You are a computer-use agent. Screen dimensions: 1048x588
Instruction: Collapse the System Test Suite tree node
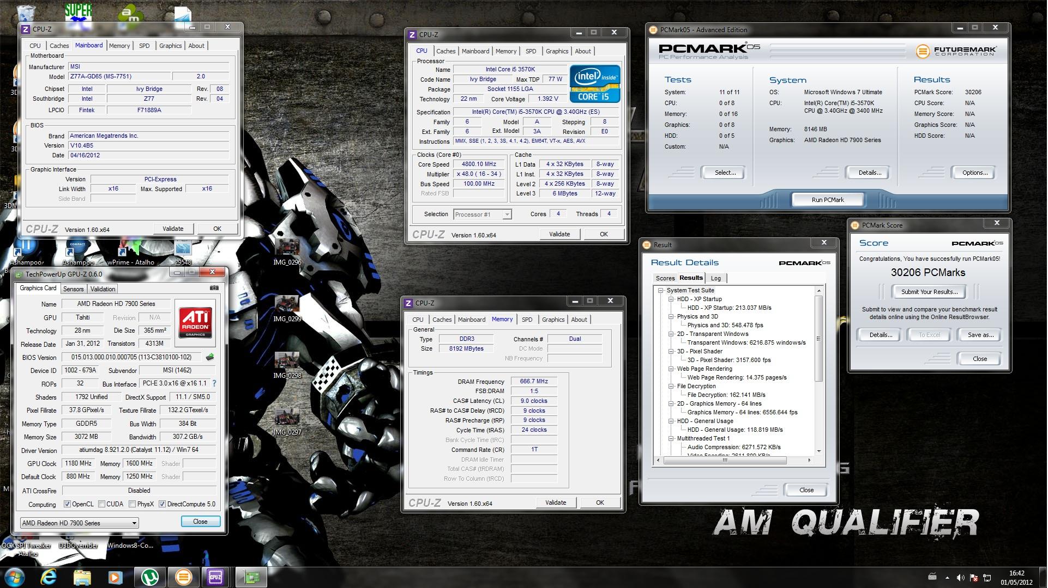(x=661, y=291)
